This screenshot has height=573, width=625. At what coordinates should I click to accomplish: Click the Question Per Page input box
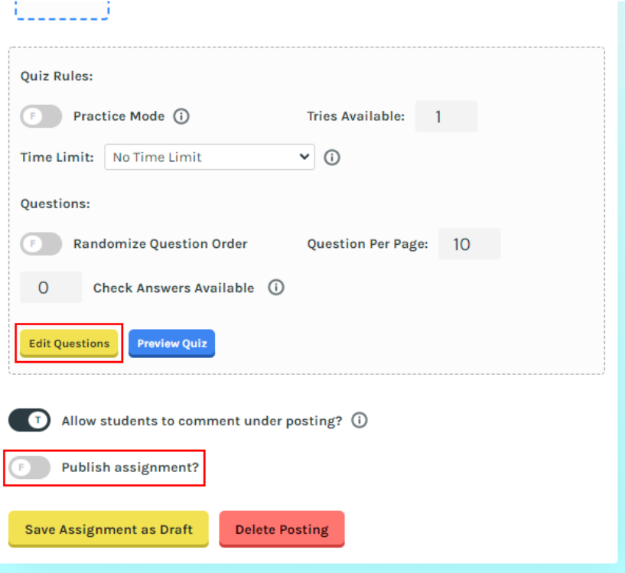[469, 244]
